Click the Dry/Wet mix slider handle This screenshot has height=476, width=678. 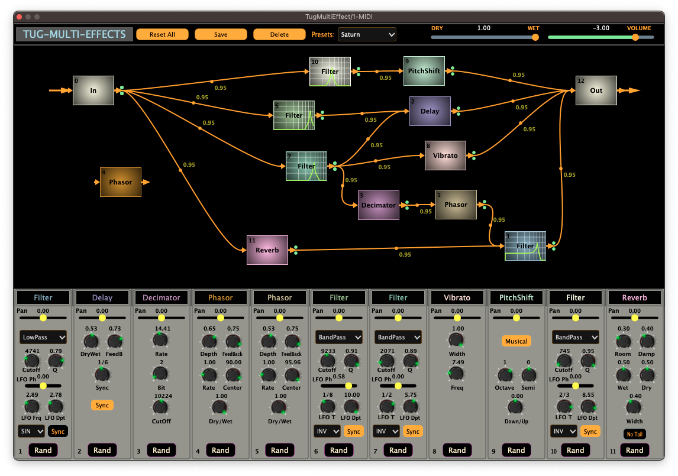[535, 37]
